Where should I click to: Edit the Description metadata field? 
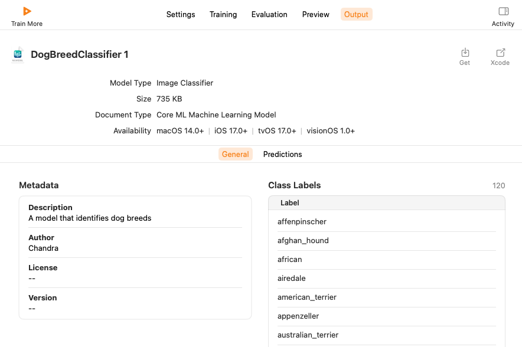pyautogui.click(x=90, y=218)
